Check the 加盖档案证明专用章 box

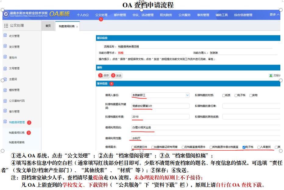[153, 147]
